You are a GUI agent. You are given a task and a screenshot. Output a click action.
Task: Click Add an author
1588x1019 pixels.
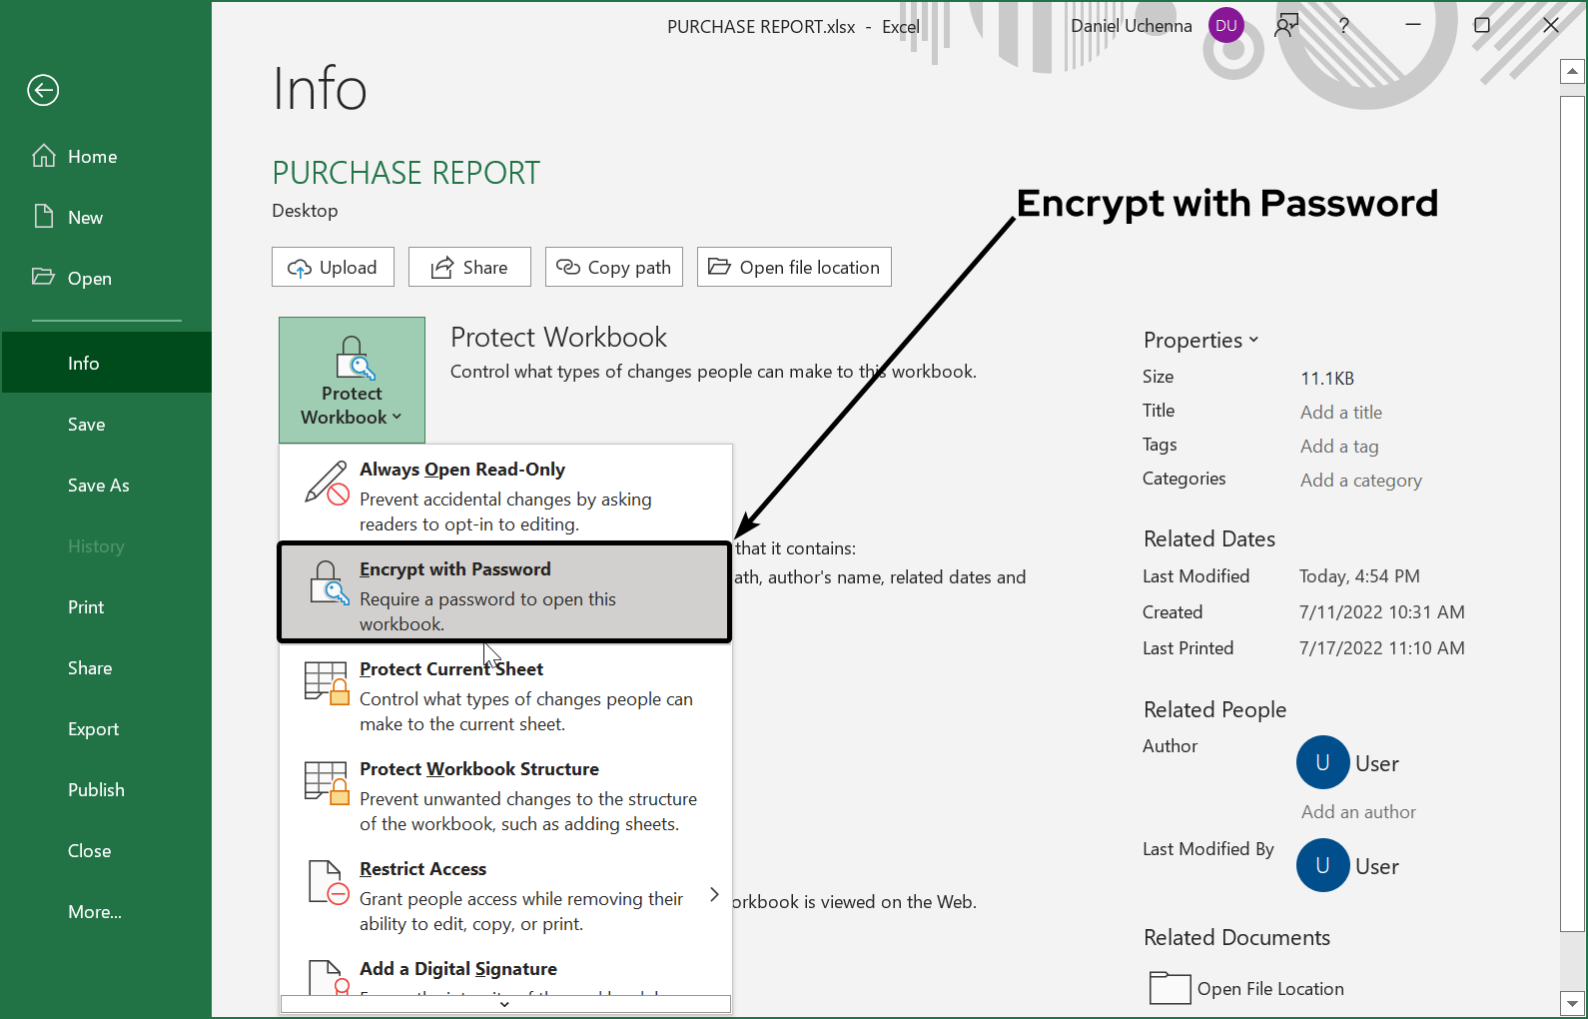(x=1357, y=811)
